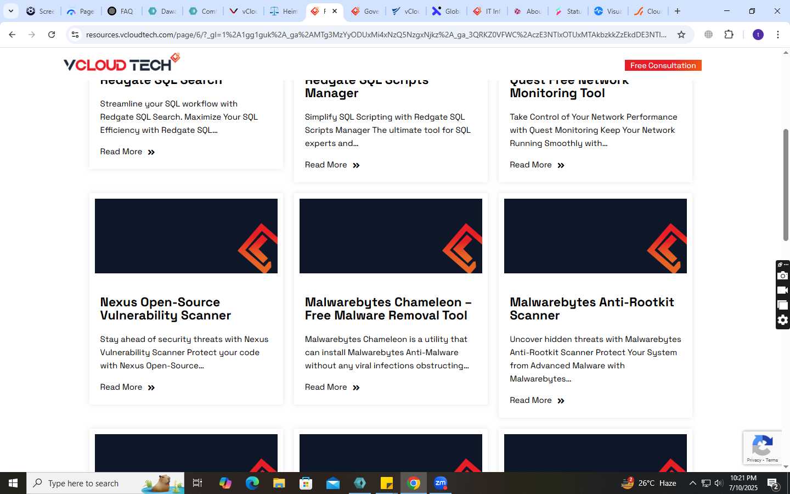Image resolution: width=790 pixels, height=494 pixels.
Task: Open Read More under Redgate SQL Search
Action: click(x=127, y=151)
